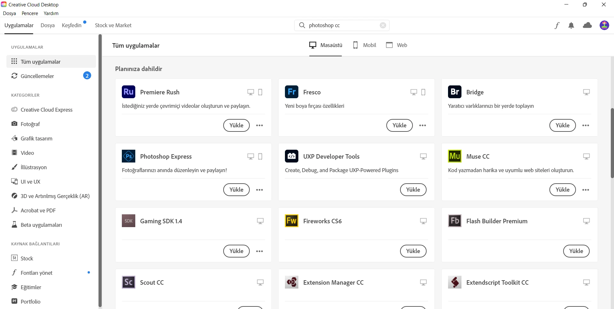614x309 pixels.
Task: Open more options for Photoshop Express
Action: click(260, 190)
